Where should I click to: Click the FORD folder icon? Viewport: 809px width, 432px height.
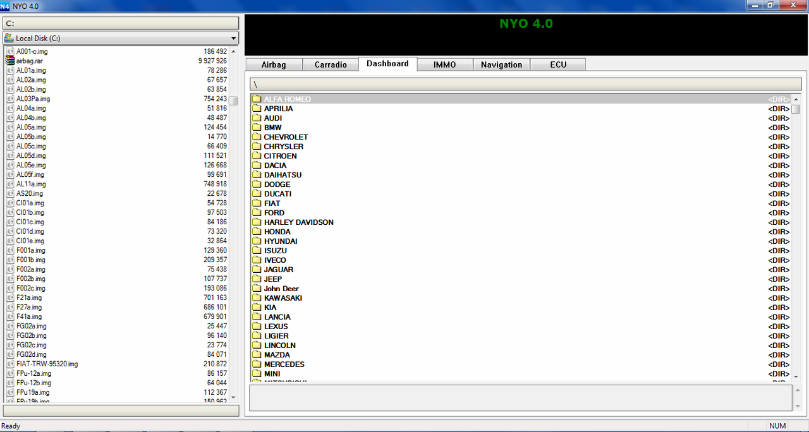(257, 213)
